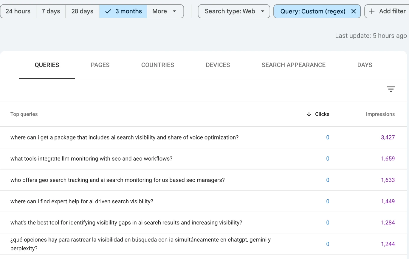Screen dimensions: 409x259
Task: Click the 1,244 impressions value
Action: pos(388,244)
